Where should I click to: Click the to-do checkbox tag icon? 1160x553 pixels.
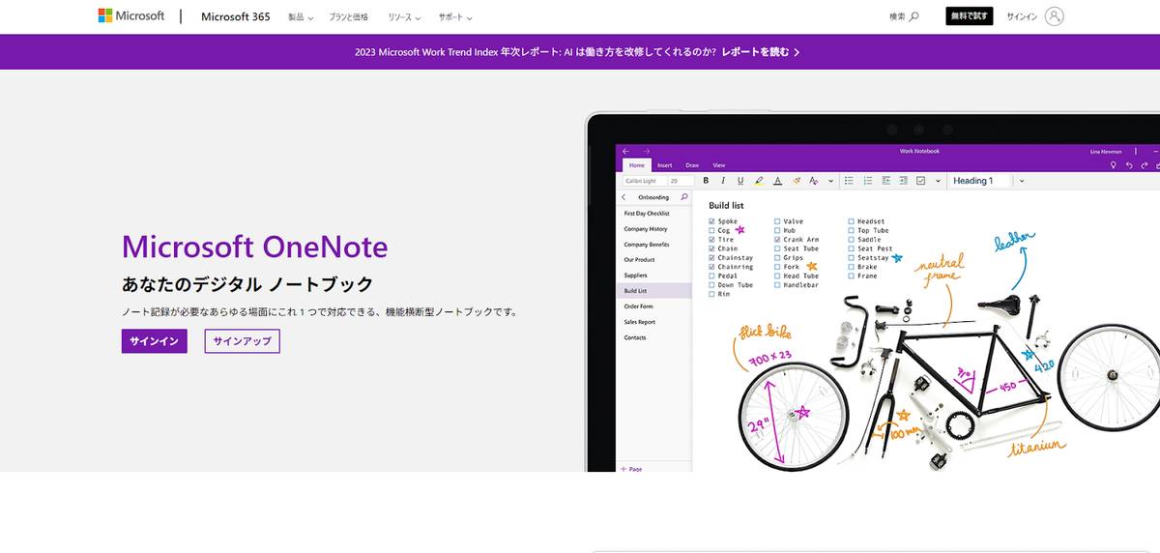[920, 181]
